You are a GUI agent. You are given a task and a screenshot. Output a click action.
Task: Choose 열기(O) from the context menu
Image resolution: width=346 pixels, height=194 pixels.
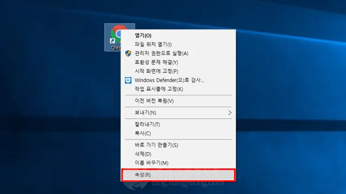(x=178, y=35)
